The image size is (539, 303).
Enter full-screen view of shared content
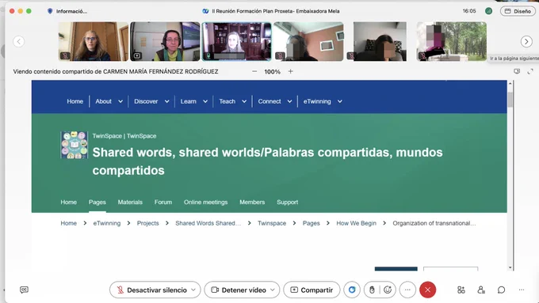pos(530,71)
